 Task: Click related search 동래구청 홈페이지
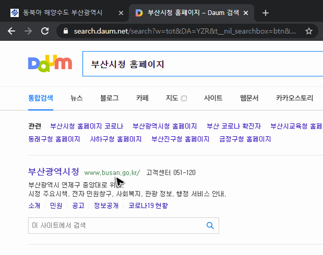click(x=54, y=139)
